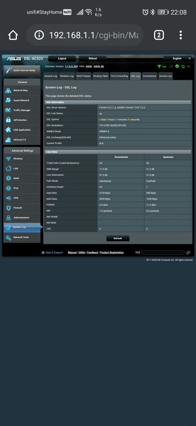The width and height of the screenshot is (196, 426).
Task: Open Quick Internet Setup wizard
Action: pos(22,71)
